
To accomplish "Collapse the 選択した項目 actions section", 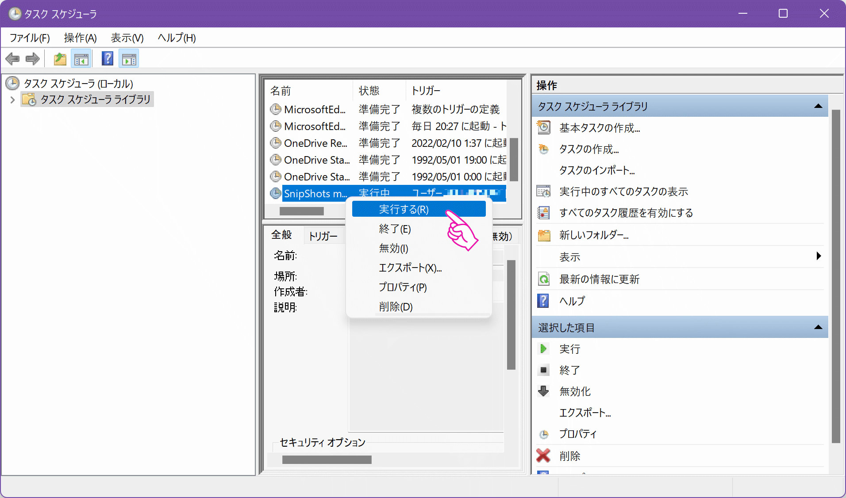I will [x=818, y=327].
